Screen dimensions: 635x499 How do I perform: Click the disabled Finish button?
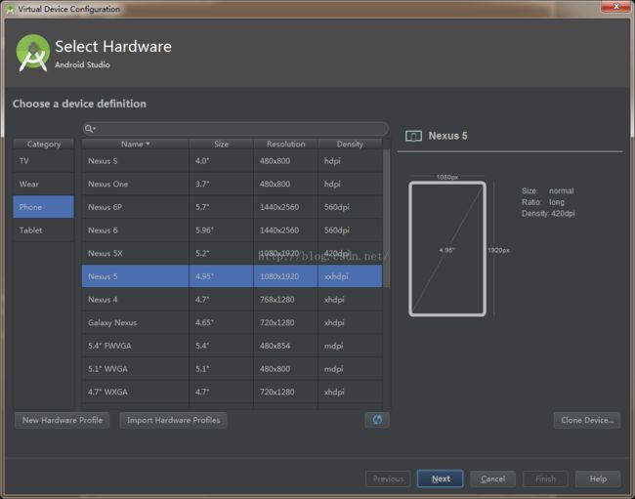545,478
